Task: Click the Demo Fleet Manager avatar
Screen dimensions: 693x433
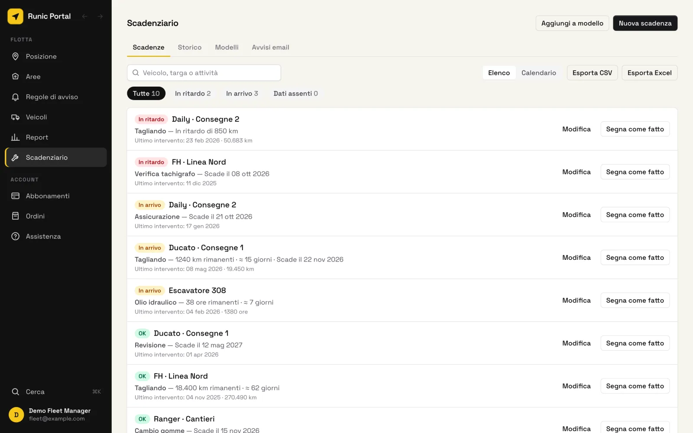Action: pos(16,415)
